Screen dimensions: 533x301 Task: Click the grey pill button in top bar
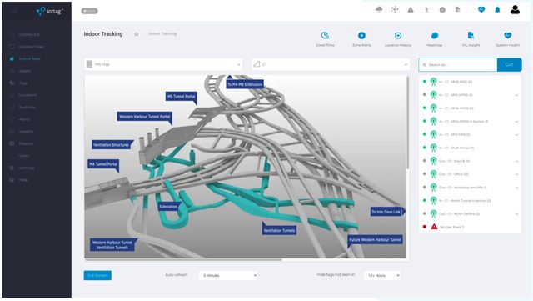coord(89,11)
